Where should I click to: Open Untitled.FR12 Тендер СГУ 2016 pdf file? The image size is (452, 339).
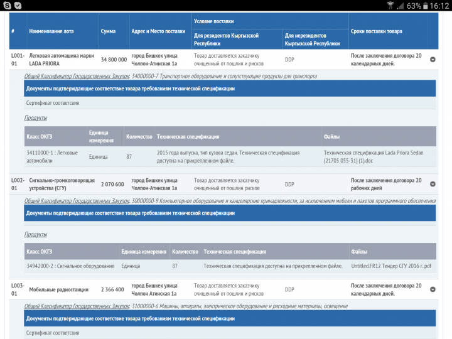(391, 266)
